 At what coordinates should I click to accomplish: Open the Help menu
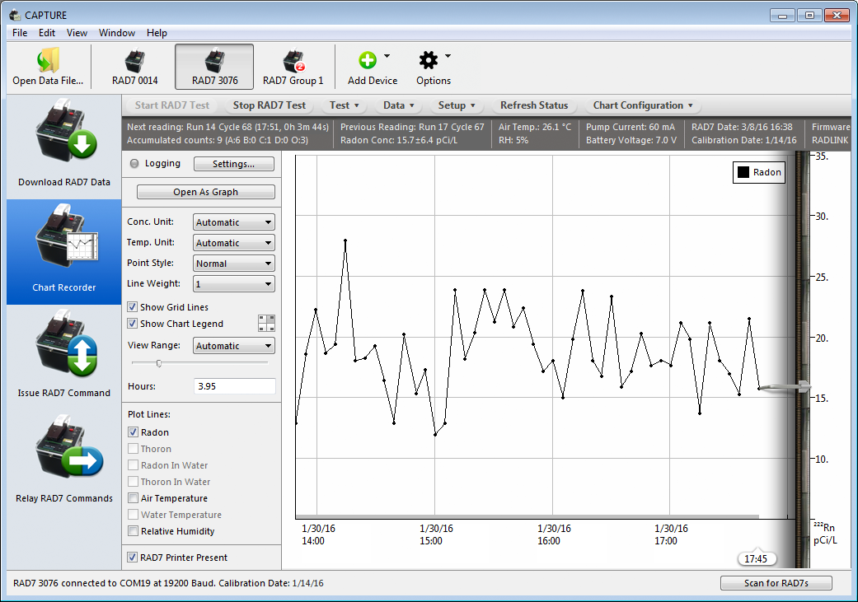click(157, 33)
